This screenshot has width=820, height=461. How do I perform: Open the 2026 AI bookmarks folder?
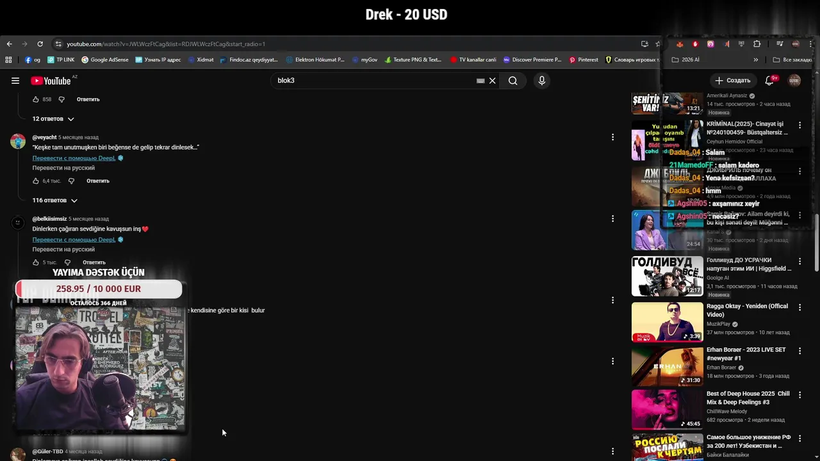pyautogui.click(x=685, y=60)
